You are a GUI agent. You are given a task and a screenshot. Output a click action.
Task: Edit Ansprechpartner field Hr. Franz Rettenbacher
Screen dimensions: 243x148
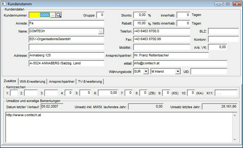171,55
